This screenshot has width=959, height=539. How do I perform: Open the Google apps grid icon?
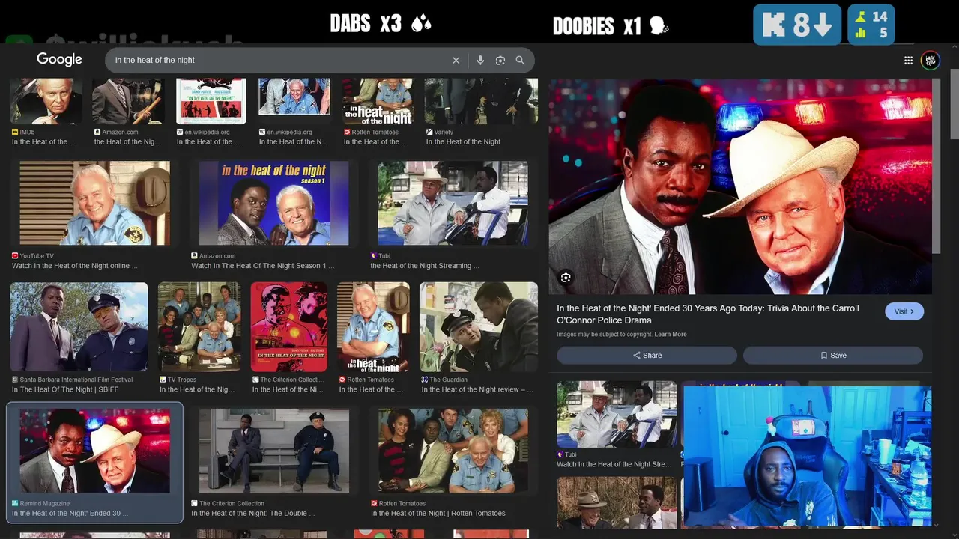pos(908,61)
